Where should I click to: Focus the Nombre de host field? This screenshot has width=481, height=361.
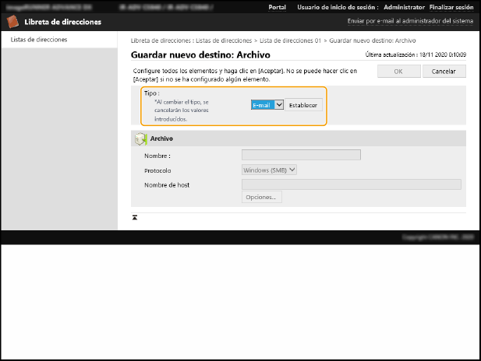tap(352, 184)
